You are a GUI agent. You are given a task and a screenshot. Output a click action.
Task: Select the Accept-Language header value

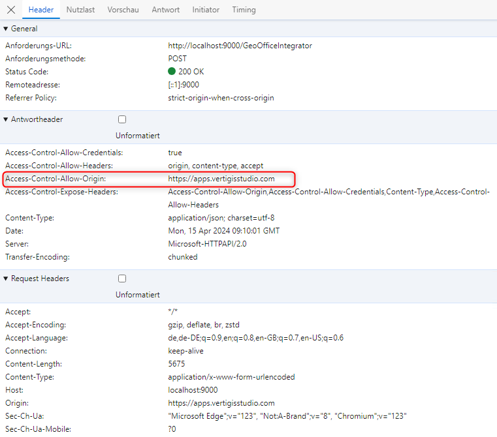tap(255, 338)
